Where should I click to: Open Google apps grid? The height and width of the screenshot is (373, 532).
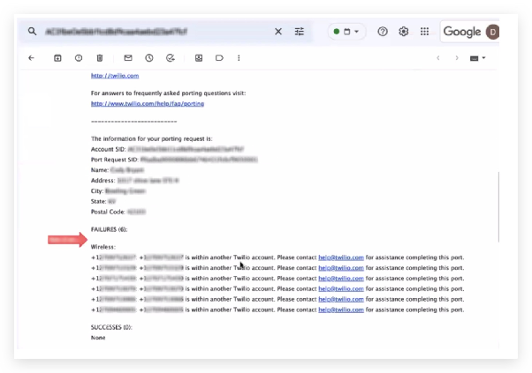tap(424, 32)
